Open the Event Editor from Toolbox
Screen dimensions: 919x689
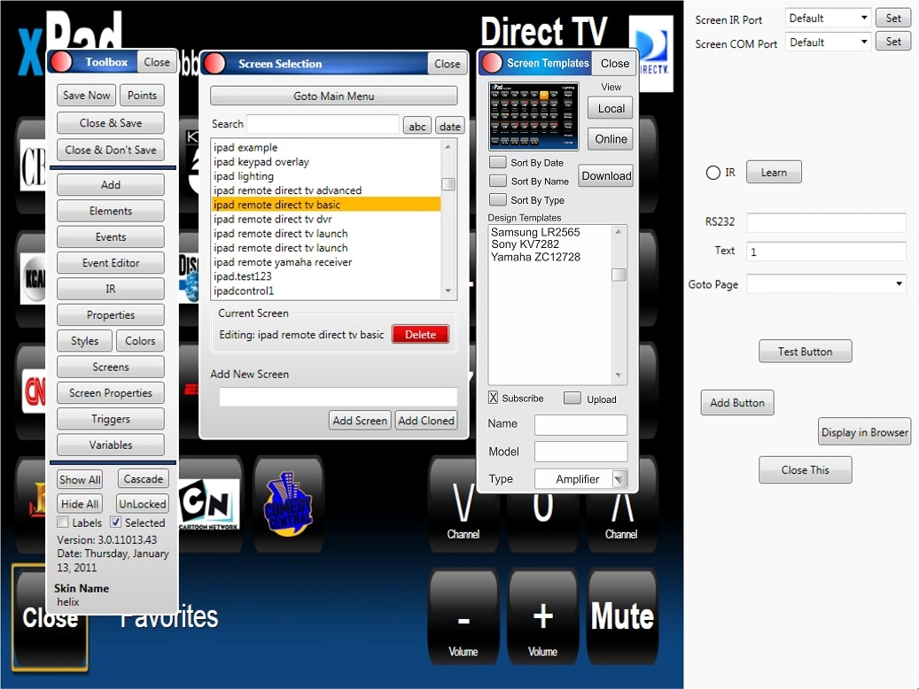(111, 263)
